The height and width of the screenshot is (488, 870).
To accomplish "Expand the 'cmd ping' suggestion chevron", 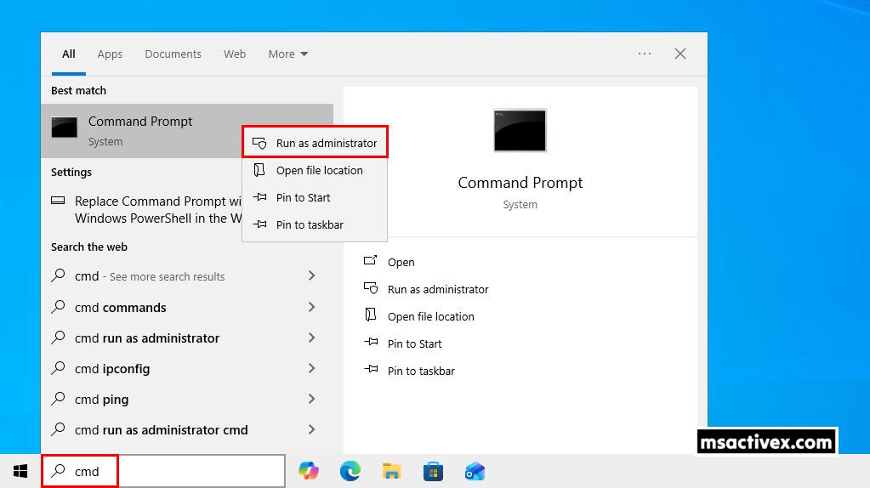I will (x=311, y=399).
